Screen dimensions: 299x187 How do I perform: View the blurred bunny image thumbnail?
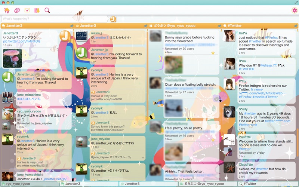click(174, 65)
